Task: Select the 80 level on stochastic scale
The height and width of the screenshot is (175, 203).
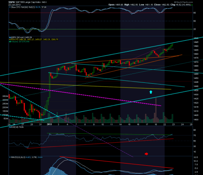Action: click(x=195, y=13)
